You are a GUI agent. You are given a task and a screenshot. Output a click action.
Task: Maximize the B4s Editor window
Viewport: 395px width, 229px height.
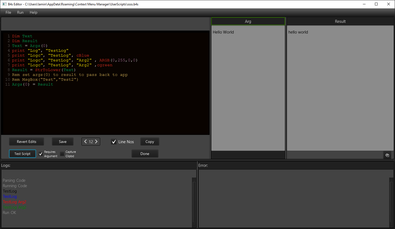click(376, 4)
